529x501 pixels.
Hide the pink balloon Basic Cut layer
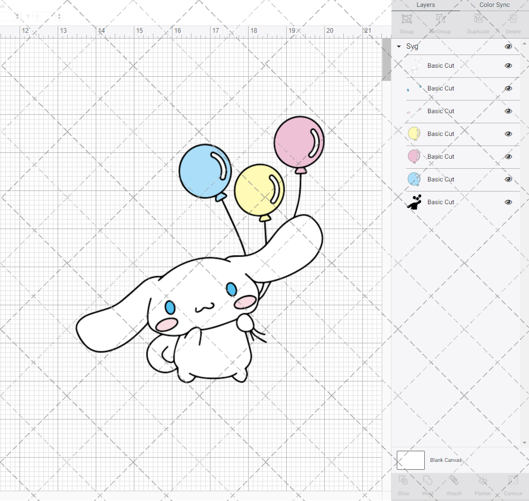pyautogui.click(x=508, y=157)
